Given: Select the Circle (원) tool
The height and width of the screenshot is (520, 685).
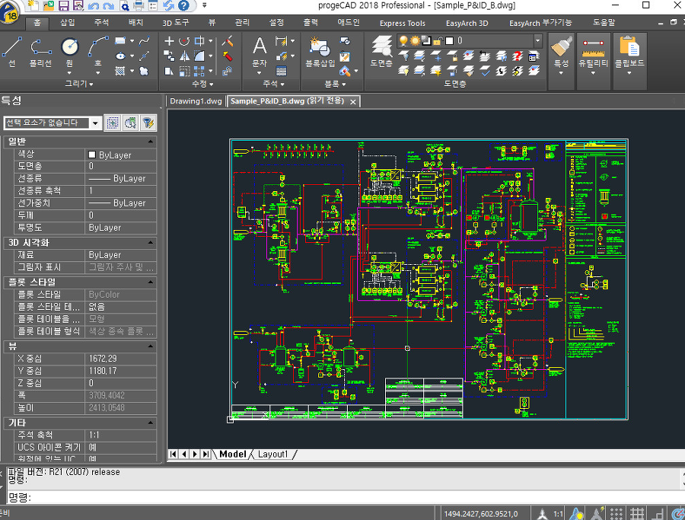Looking at the screenshot, I should (69, 52).
